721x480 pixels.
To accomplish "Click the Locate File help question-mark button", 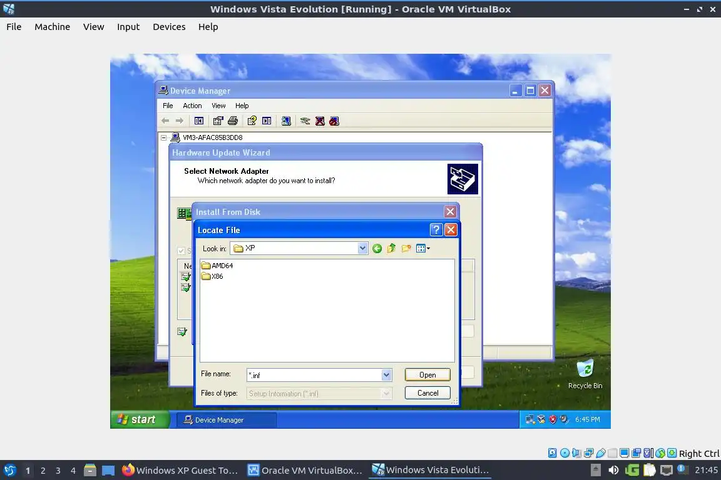I will click(x=436, y=229).
